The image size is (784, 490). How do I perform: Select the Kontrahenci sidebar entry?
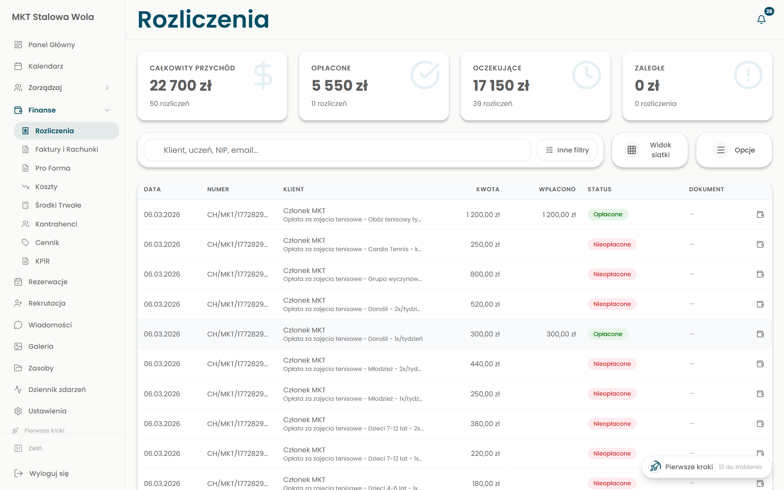click(56, 224)
